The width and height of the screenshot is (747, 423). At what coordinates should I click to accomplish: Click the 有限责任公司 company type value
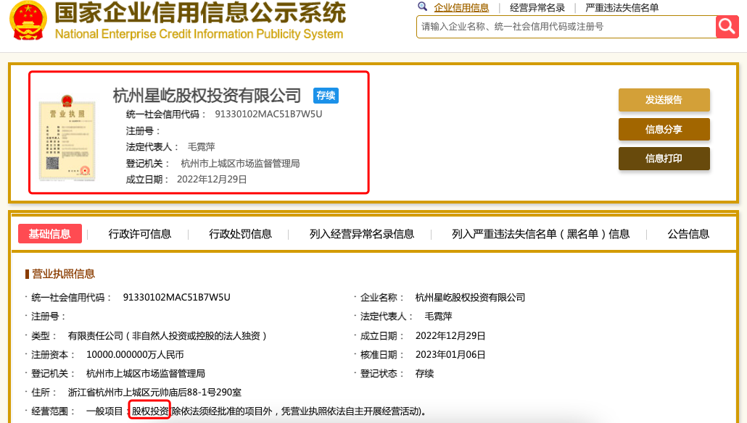168,336
